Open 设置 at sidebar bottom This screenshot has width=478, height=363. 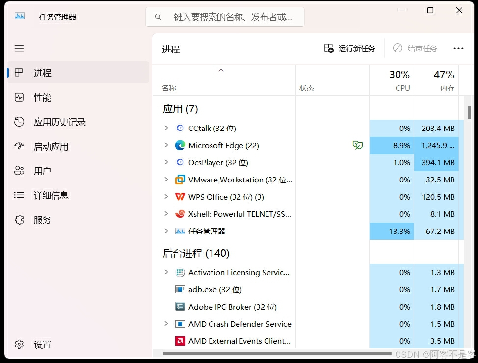point(78,345)
